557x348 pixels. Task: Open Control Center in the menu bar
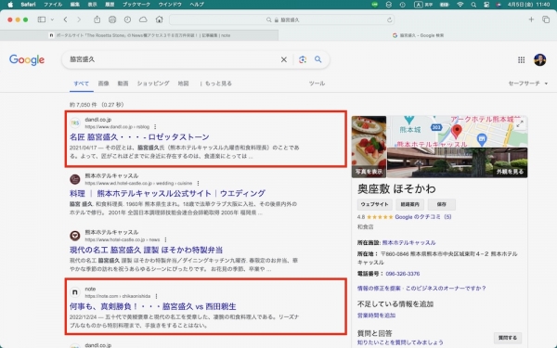[486, 5]
